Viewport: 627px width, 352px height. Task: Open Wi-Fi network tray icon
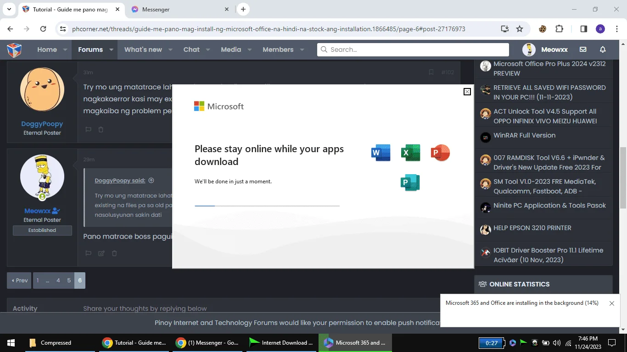(x=568, y=343)
